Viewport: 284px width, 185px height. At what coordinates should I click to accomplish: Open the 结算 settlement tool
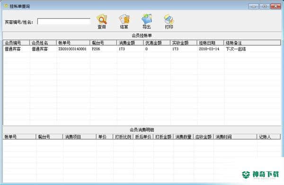point(124,21)
